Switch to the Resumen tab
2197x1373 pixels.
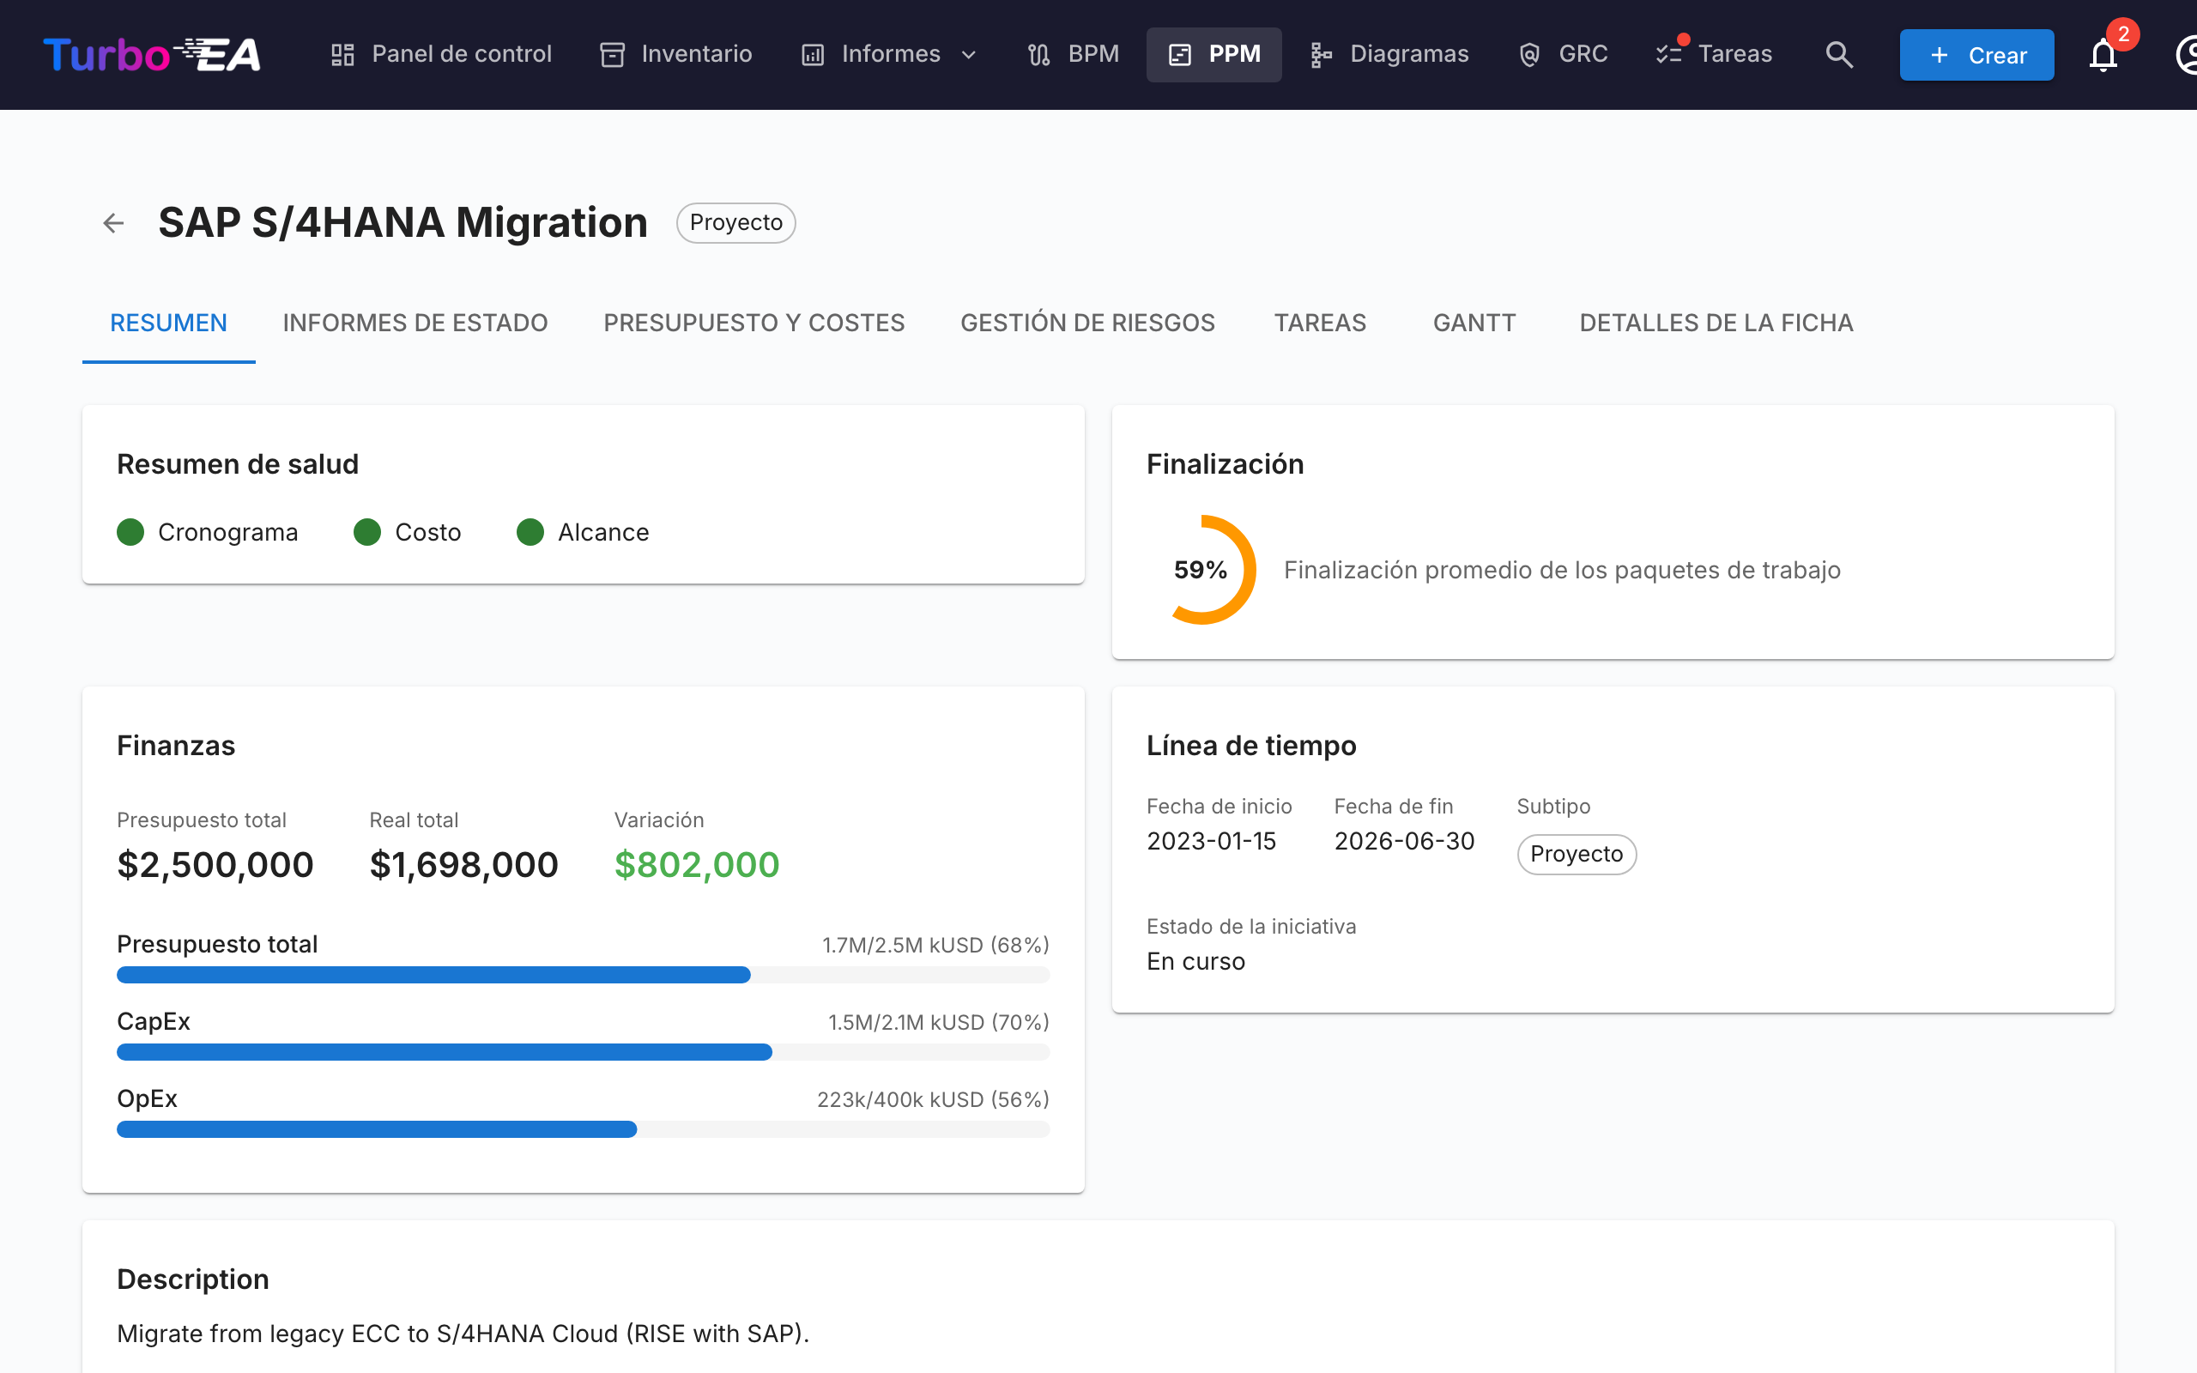tap(169, 323)
